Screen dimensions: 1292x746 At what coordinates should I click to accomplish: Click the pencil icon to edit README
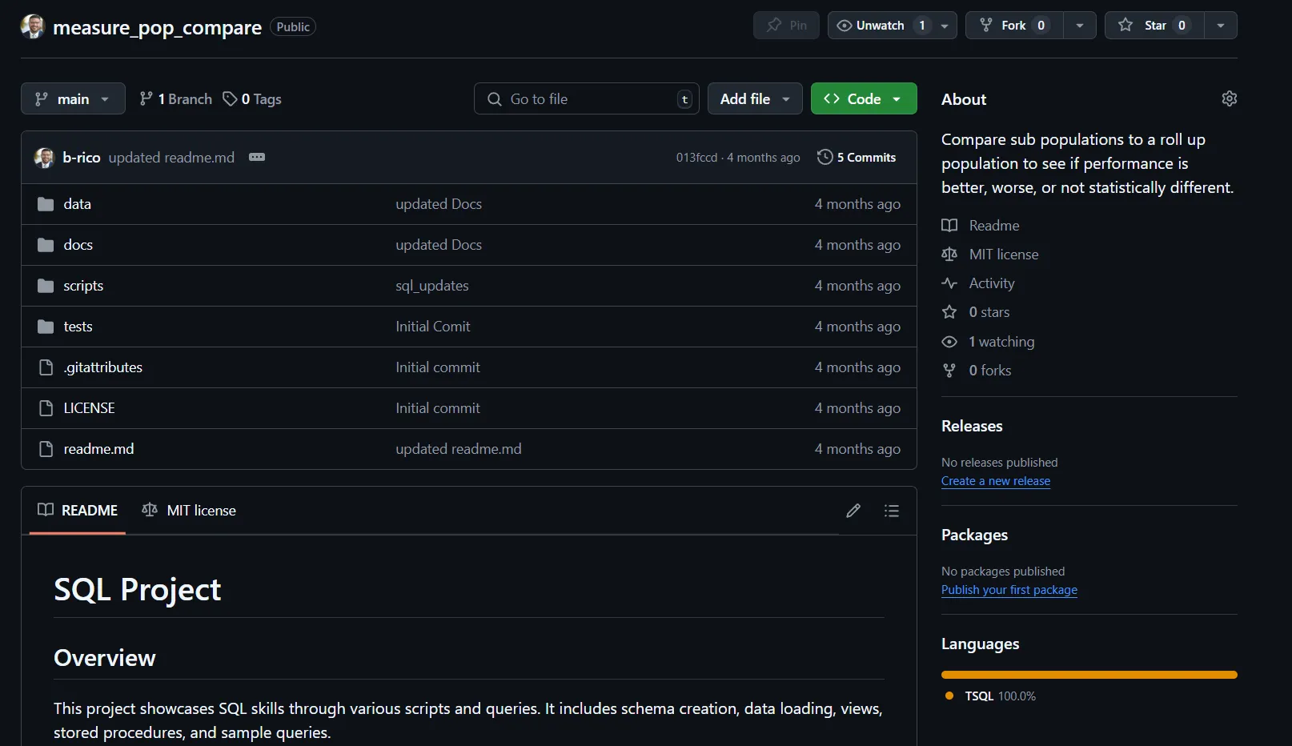(x=853, y=511)
